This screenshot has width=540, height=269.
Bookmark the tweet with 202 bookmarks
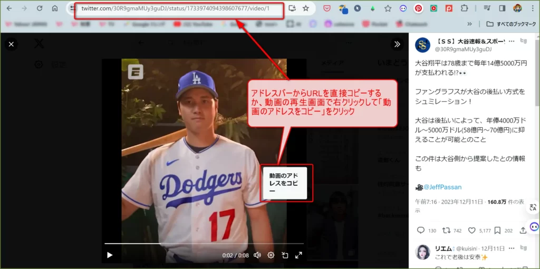(x=498, y=230)
